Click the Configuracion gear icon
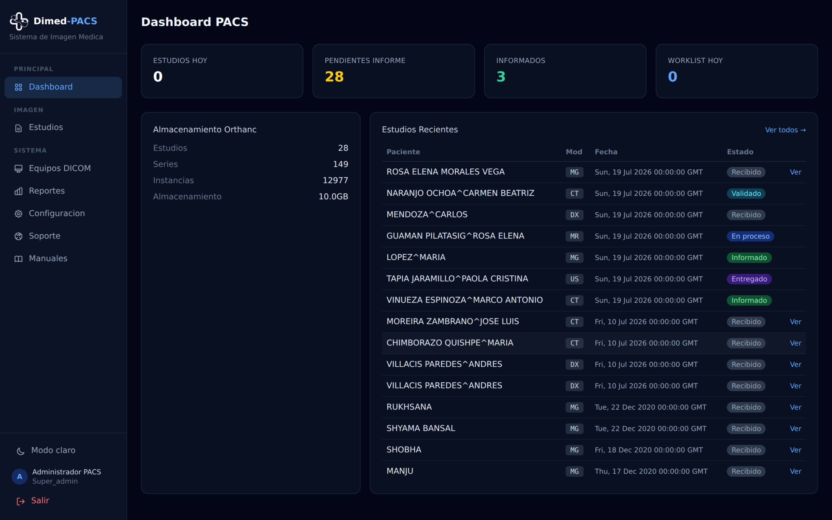Screen dimensions: 832x520 [19, 214]
